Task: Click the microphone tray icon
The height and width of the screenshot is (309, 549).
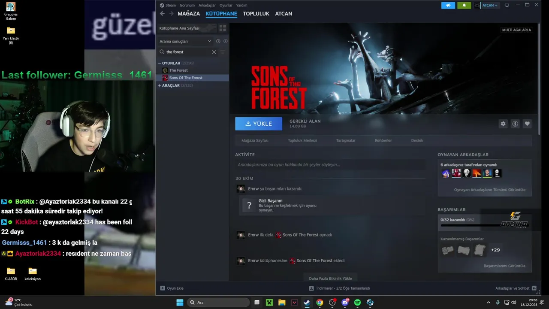Action: click(x=498, y=303)
